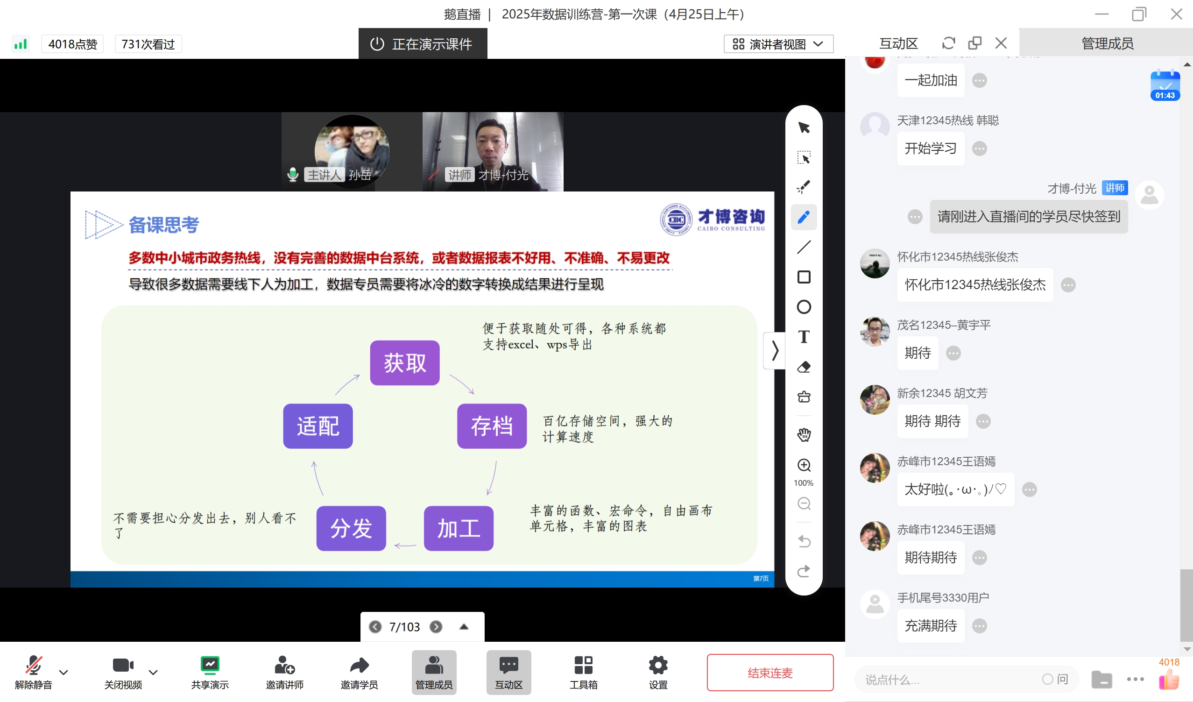The height and width of the screenshot is (702, 1193).
Task: Select the hand pan tool
Action: click(x=804, y=434)
